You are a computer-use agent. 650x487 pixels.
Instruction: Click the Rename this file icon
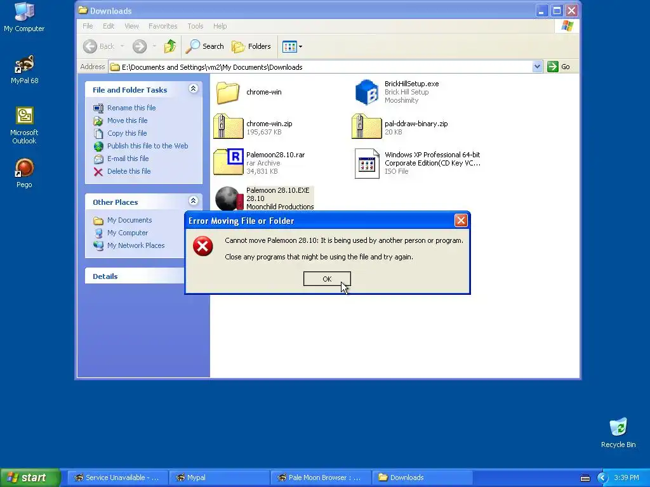tap(98, 108)
